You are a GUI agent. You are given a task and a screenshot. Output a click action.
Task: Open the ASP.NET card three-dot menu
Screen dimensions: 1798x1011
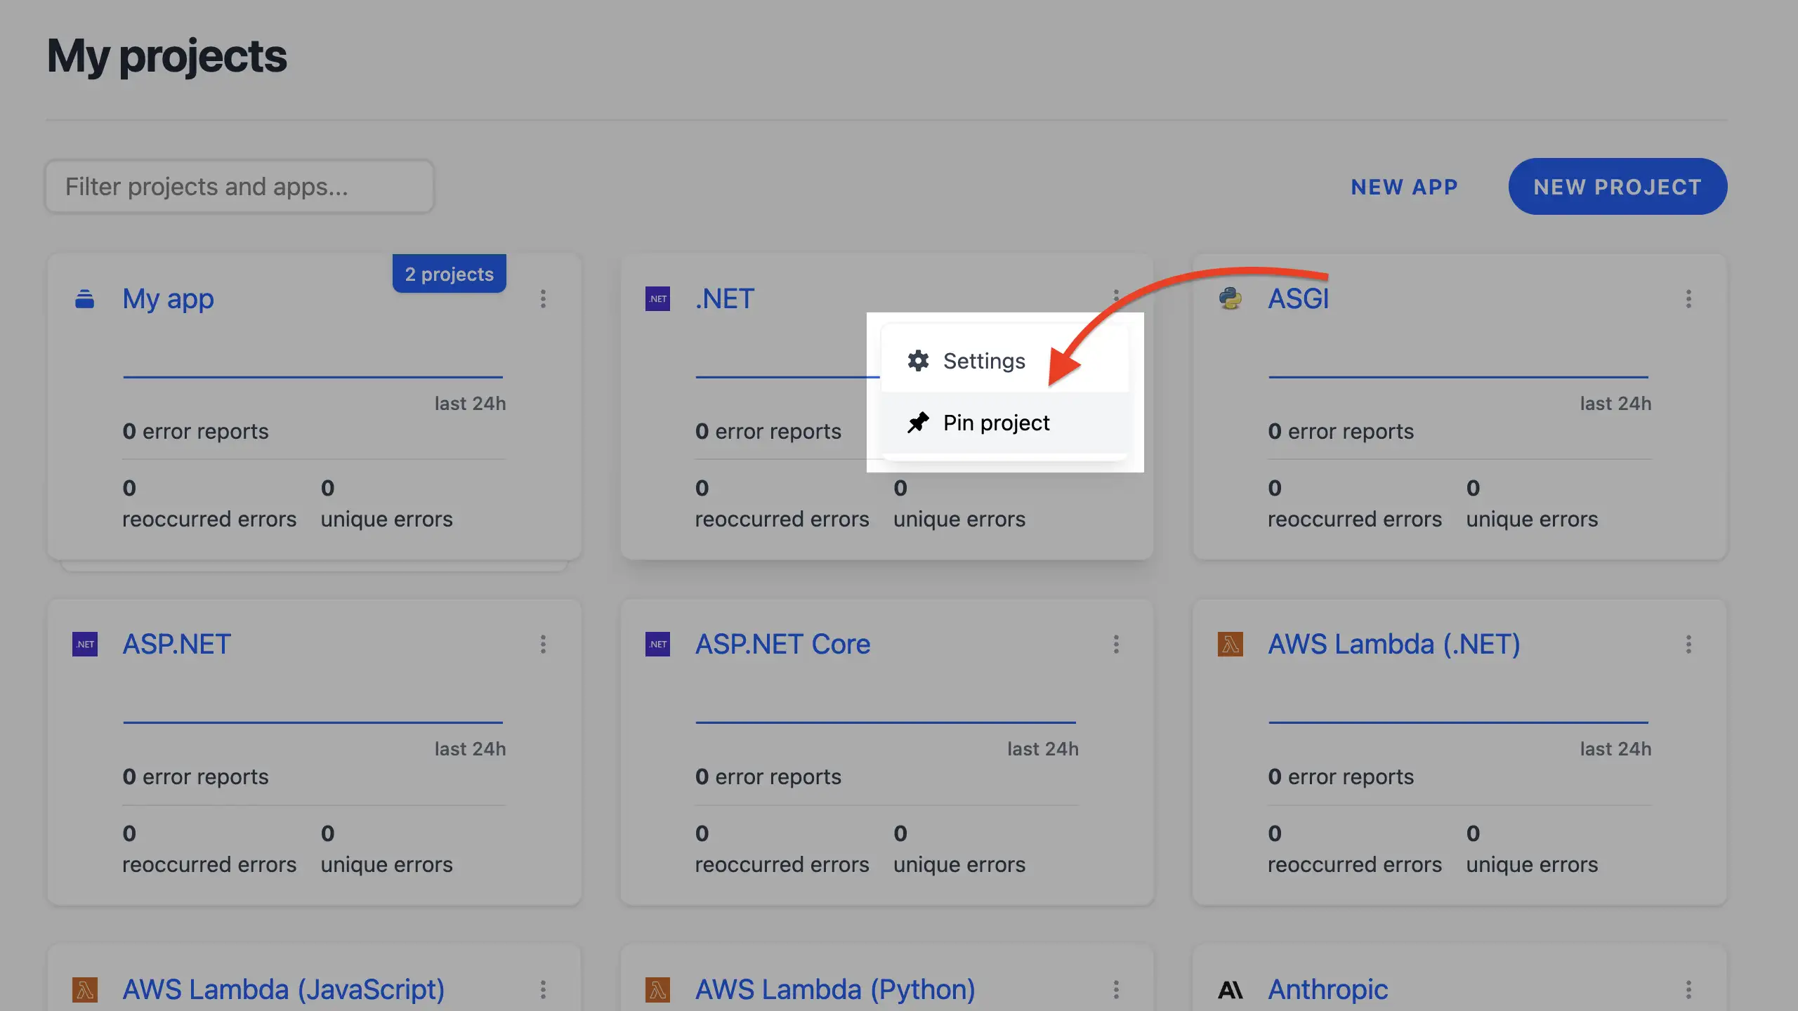click(x=543, y=645)
